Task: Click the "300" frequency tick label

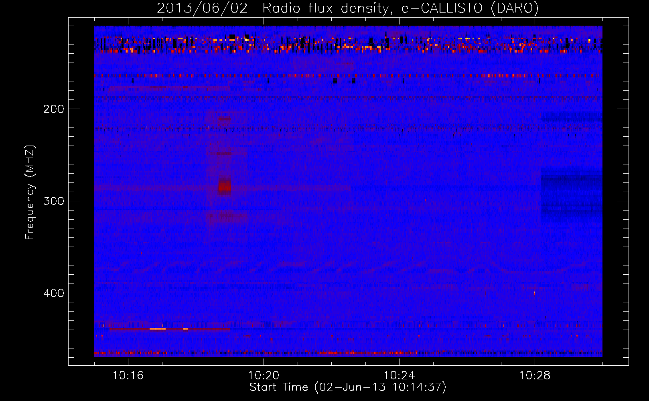Action: click(x=54, y=201)
